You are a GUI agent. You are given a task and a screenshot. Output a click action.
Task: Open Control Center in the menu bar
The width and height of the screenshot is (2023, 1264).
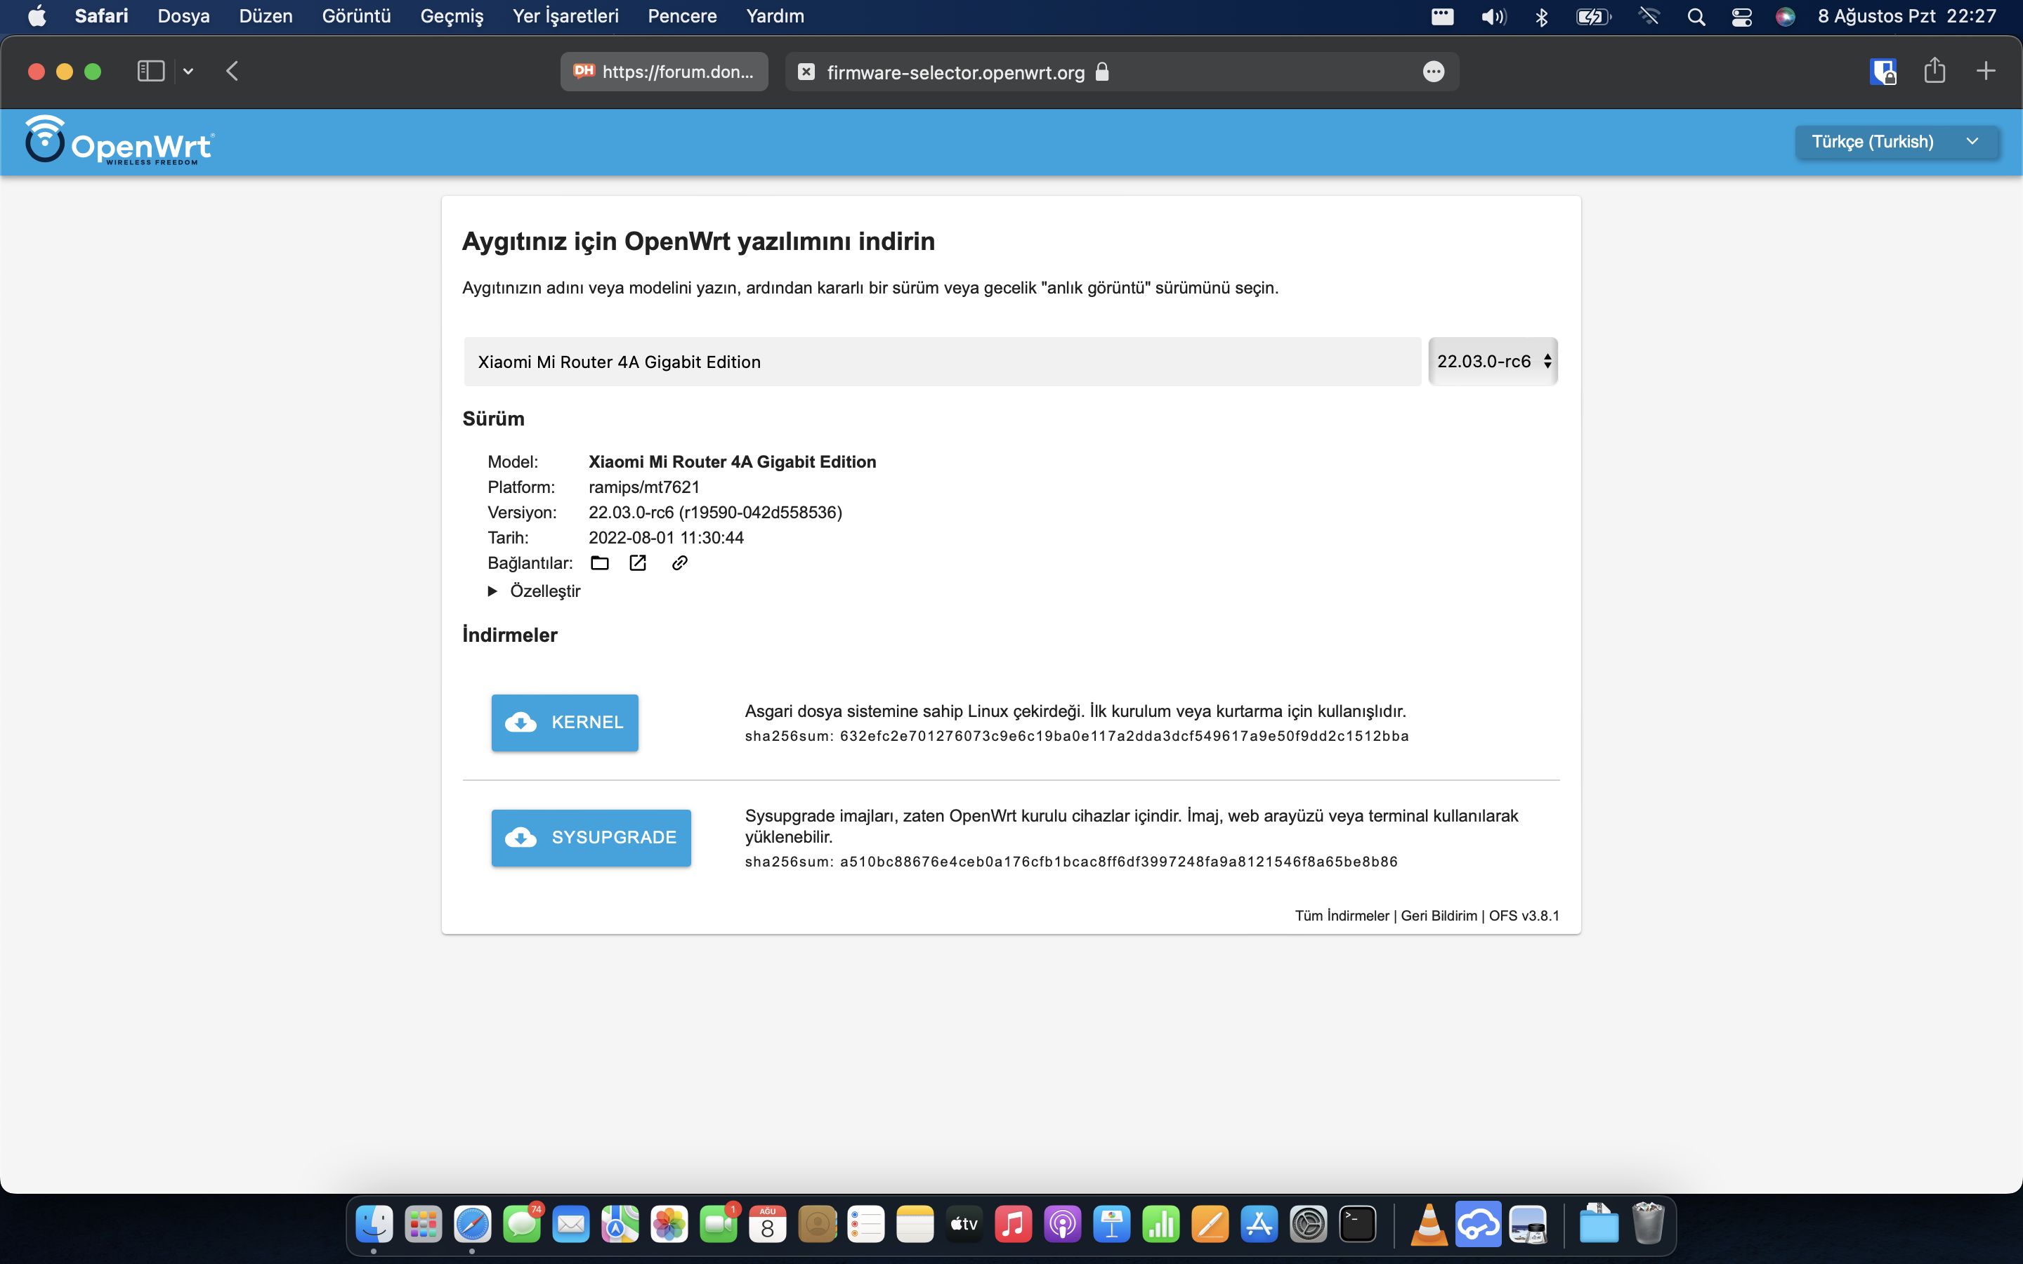point(1741,17)
